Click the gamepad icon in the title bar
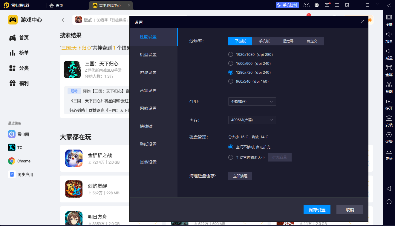Image resolution: width=395 pixels, height=226 pixels. pyautogui.click(x=307, y=5)
